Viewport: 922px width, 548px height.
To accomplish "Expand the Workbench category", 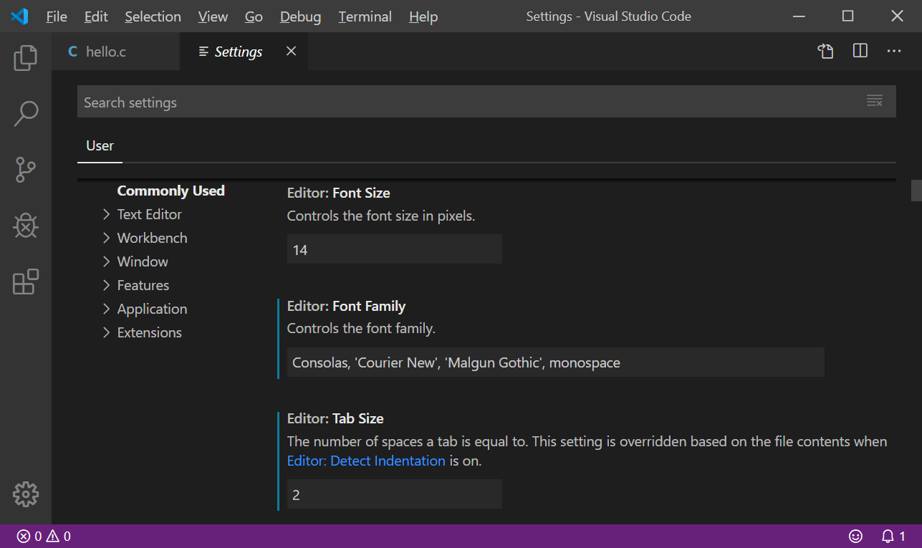I will (145, 238).
